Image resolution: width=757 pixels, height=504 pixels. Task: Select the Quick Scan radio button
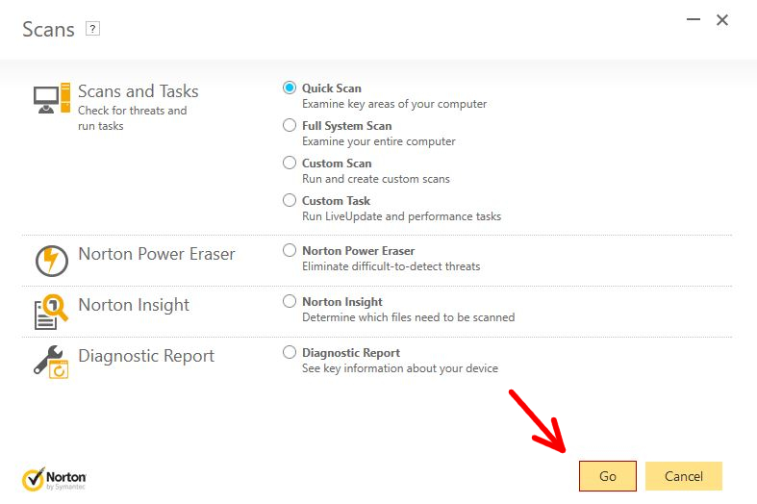click(x=290, y=88)
